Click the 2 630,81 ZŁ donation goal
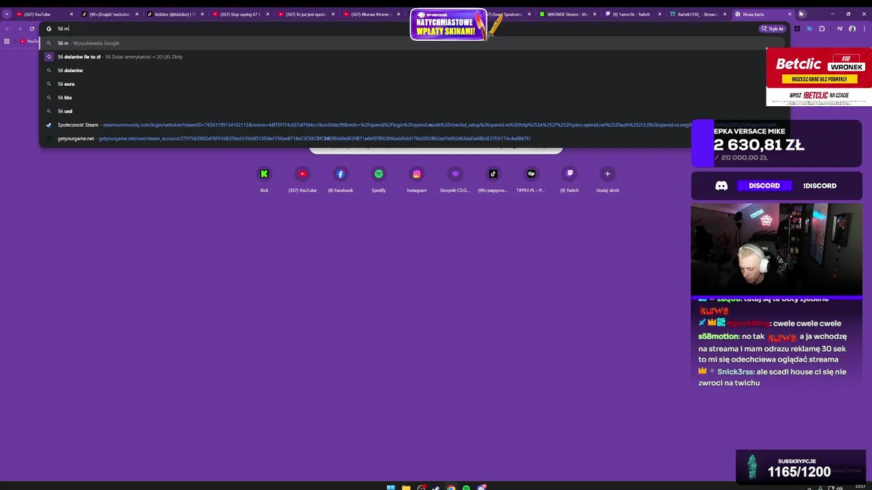872x490 pixels. (x=777, y=144)
